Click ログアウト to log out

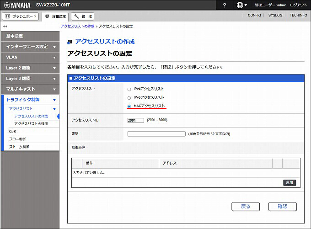tap(298, 5)
